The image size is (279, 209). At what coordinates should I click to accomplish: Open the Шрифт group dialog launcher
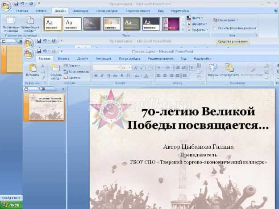(x=151, y=83)
